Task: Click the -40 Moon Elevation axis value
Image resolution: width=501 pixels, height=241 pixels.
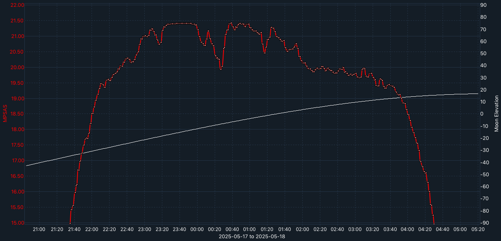Action: 484,163
